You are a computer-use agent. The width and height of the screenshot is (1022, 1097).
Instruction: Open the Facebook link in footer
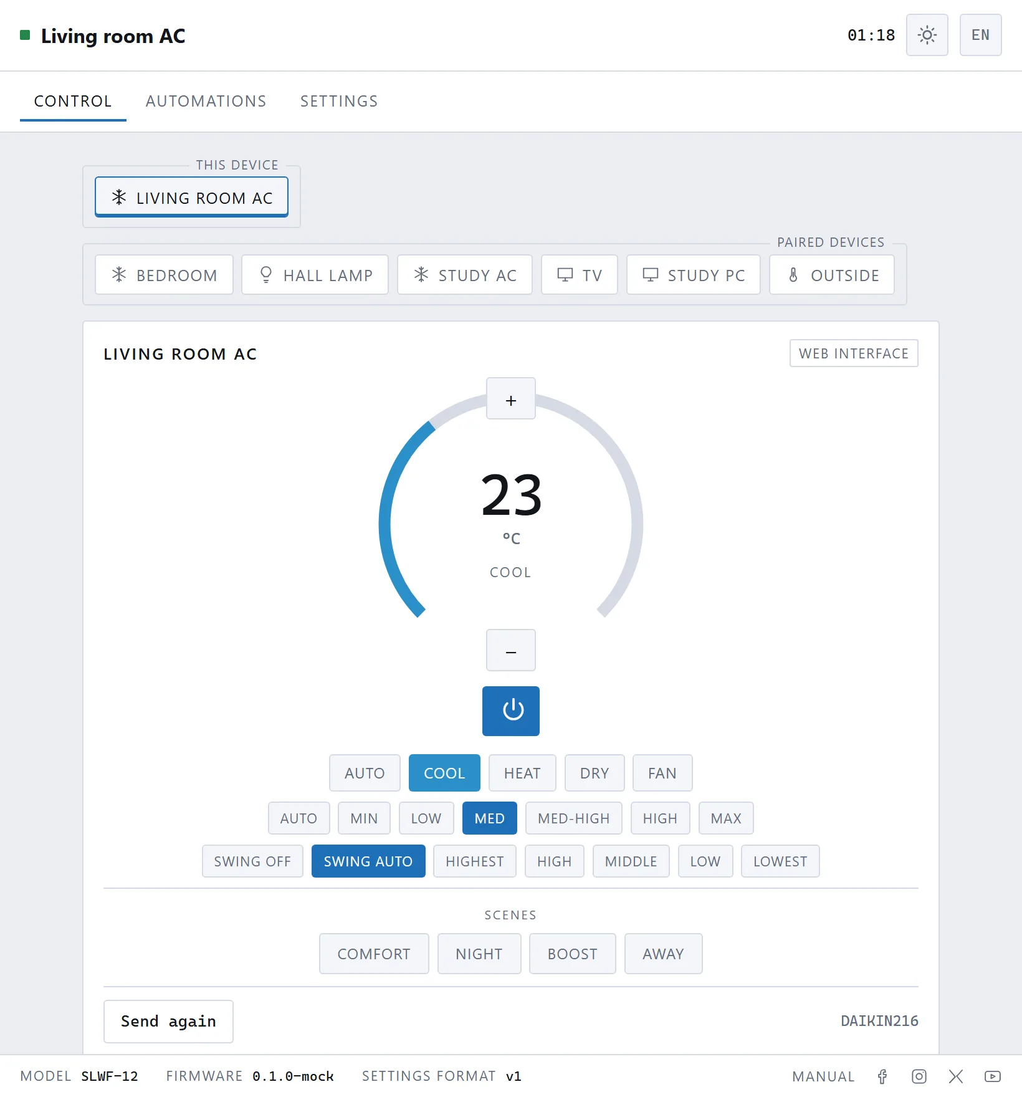(882, 1076)
